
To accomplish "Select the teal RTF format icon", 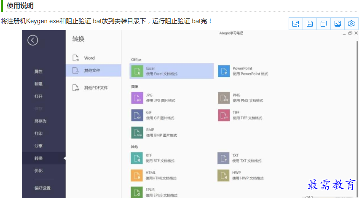I will (x=137, y=158).
